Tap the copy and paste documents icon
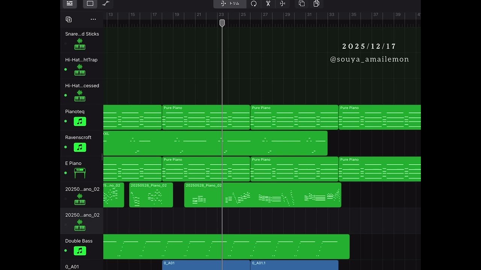This screenshot has width=481, height=270. tap(316, 3)
